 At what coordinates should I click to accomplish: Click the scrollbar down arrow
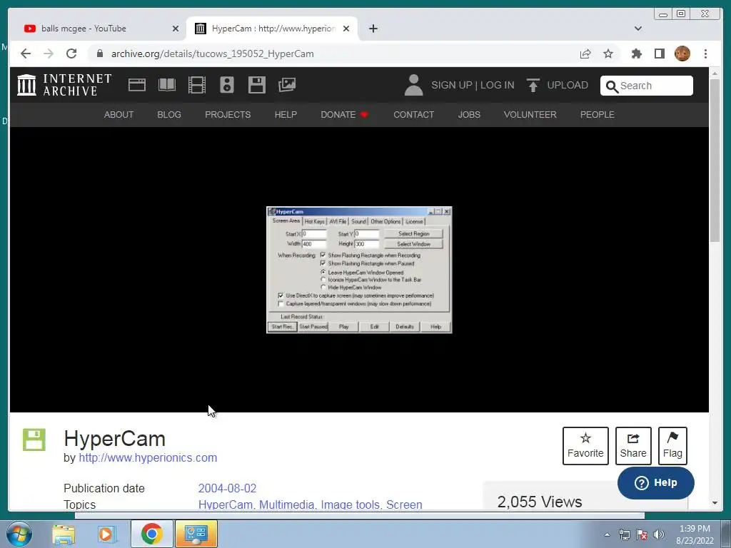coord(715,503)
